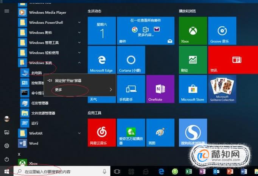258x176 pixels.
Task: Open Task View on the taskbar
Action: pos(117,171)
